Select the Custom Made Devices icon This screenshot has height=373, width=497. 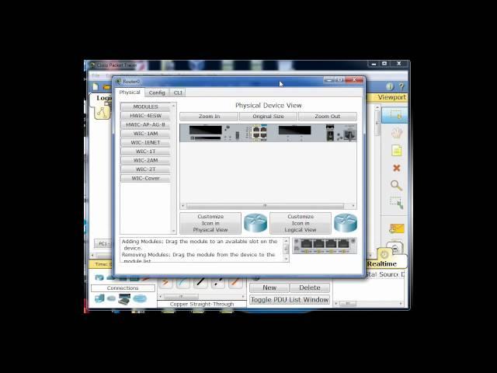point(124,298)
